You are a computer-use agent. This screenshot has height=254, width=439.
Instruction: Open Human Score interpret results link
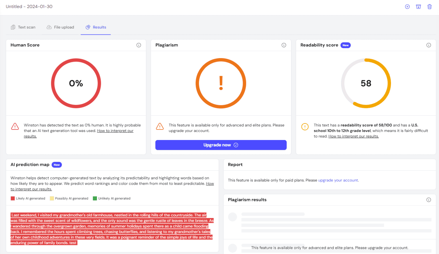click(x=115, y=131)
